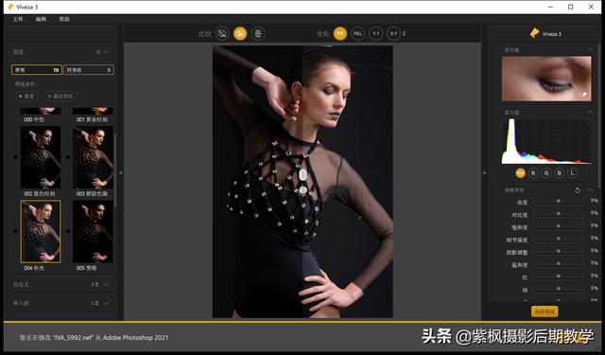605x355 pixels.
Task: Click the Viveza 3 logo in right panel
Action: pyautogui.click(x=545, y=33)
